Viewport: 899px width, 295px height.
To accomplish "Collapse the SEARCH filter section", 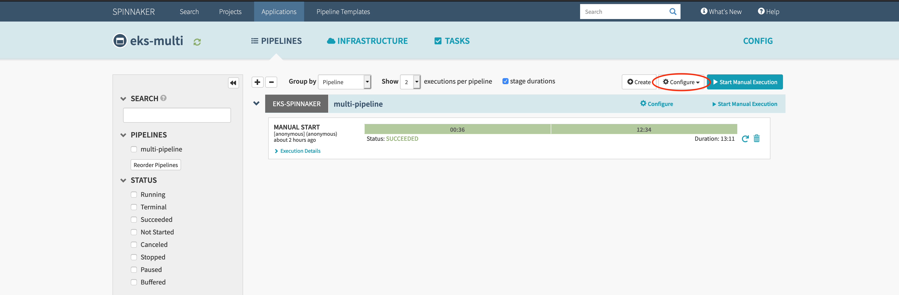I will click(x=123, y=99).
